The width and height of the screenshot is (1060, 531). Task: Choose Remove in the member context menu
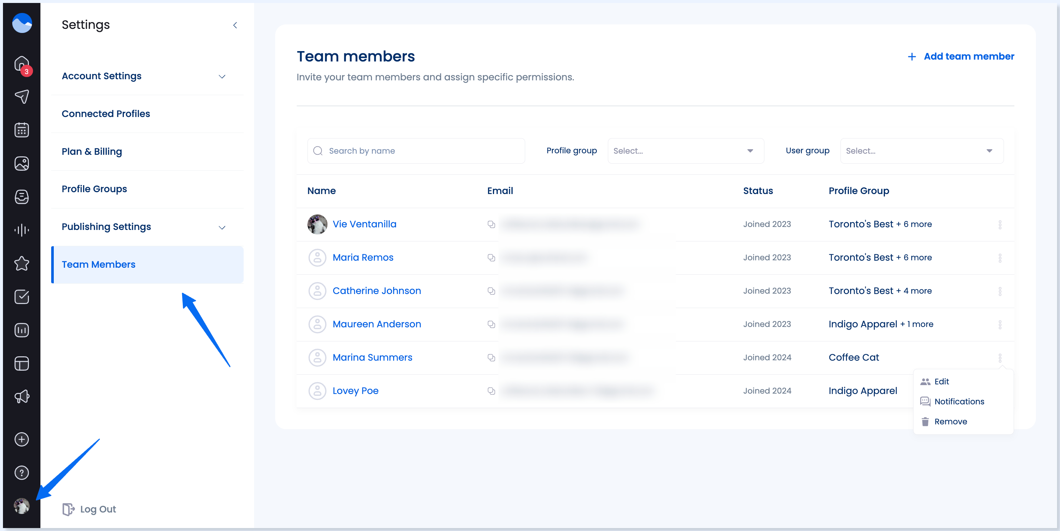(x=950, y=421)
